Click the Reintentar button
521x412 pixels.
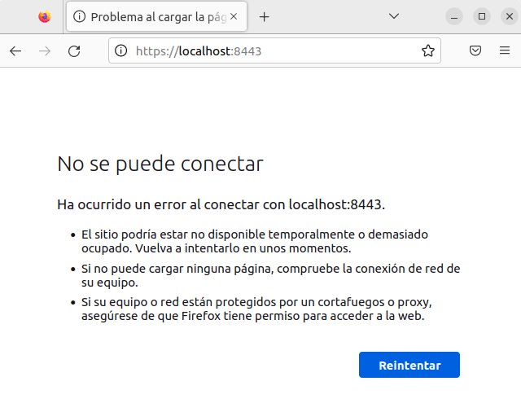tap(409, 365)
